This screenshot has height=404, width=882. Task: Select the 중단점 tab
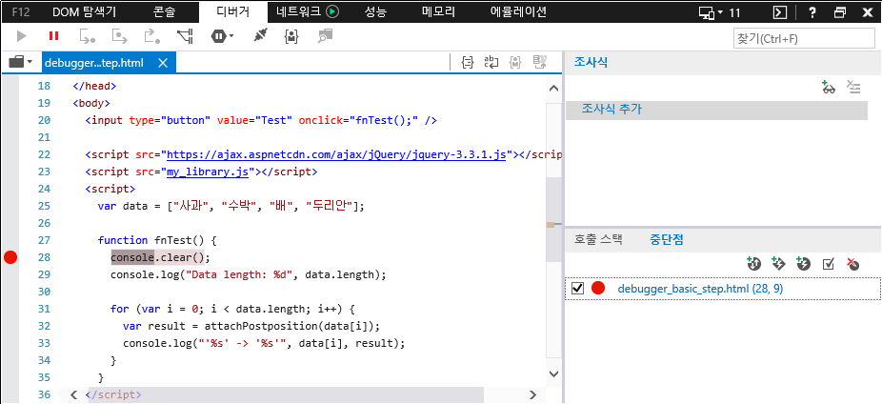pyautogui.click(x=667, y=239)
